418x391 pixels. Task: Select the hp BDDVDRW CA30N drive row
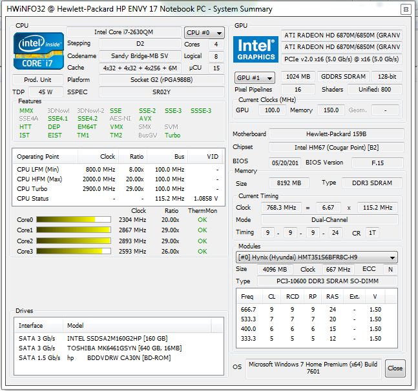pos(119,357)
